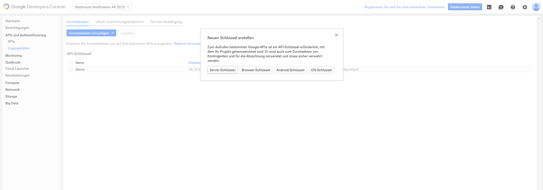Switch to the Anmeldedaten tab
The image size is (543, 190).
coord(78,22)
